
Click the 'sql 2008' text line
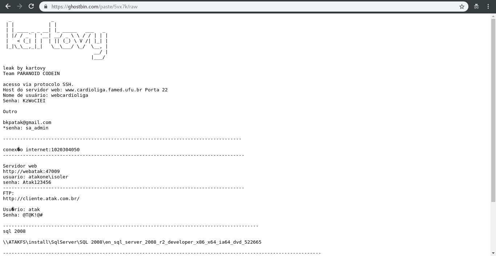pyautogui.click(x=14, y=231)
